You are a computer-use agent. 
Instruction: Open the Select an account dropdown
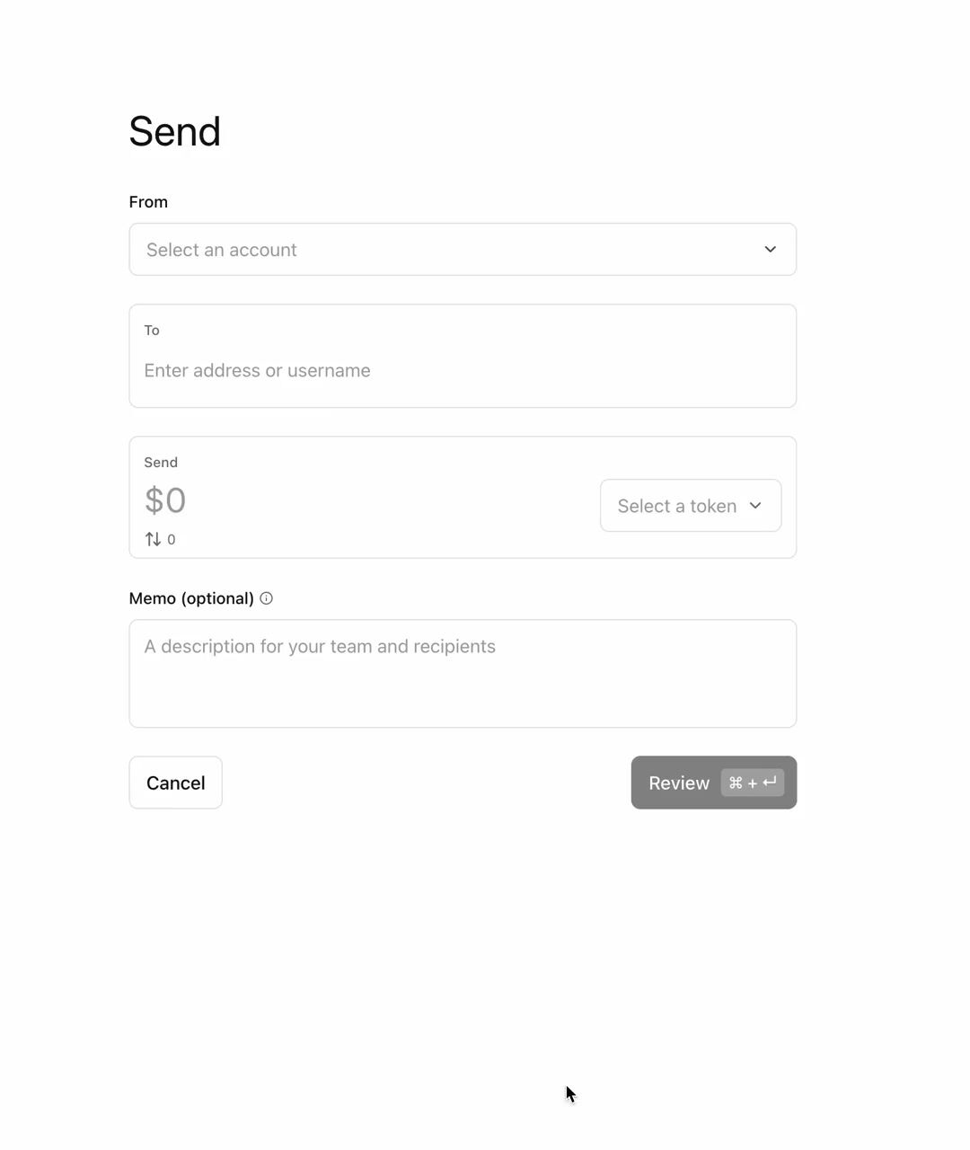pyautogui.click(x=463, y=250)
